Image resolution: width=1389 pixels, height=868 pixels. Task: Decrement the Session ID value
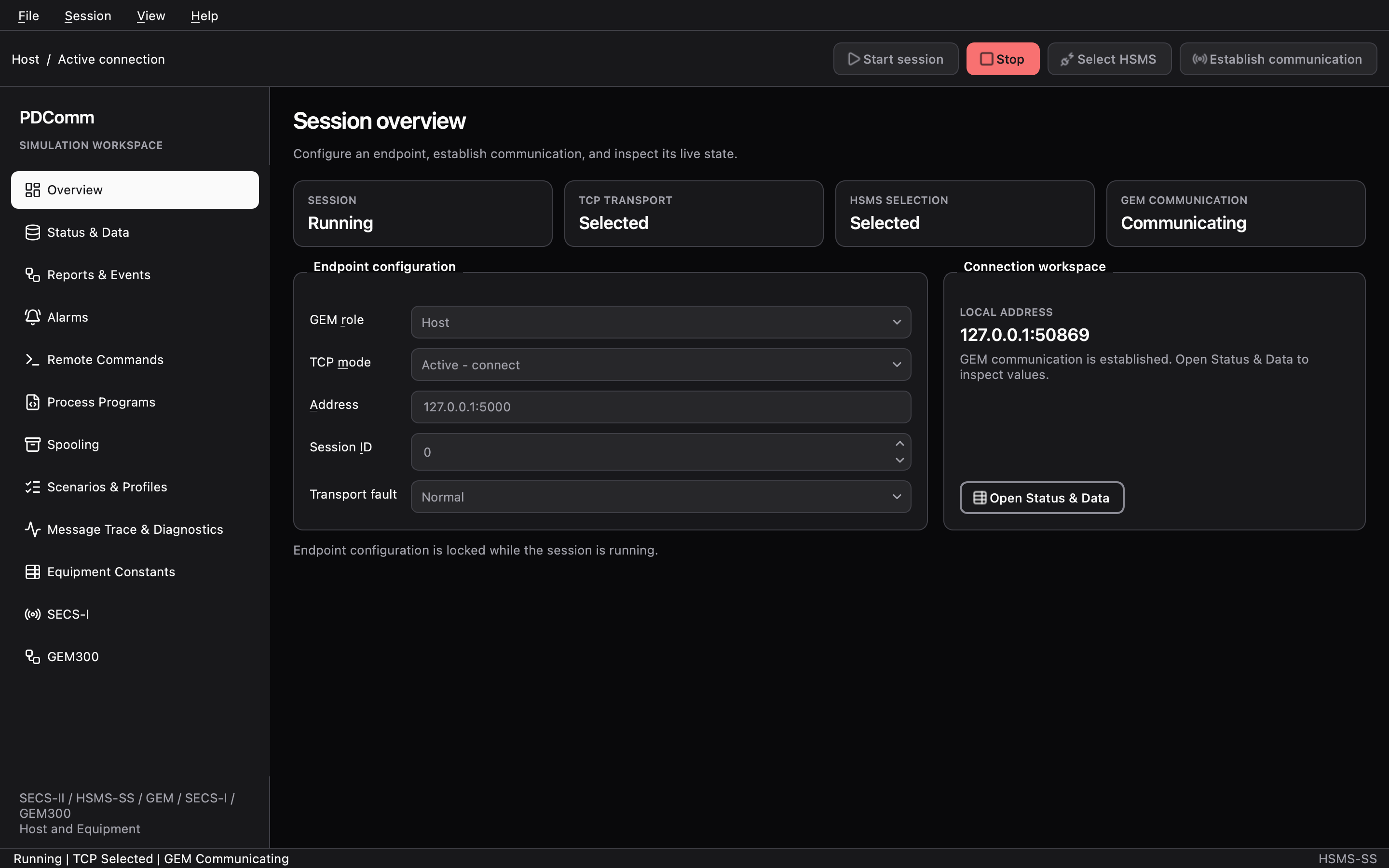pos(899,461)
